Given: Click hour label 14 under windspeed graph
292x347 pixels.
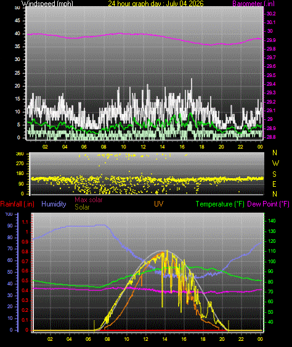Looking at the screenshot, I should point(163,147).
